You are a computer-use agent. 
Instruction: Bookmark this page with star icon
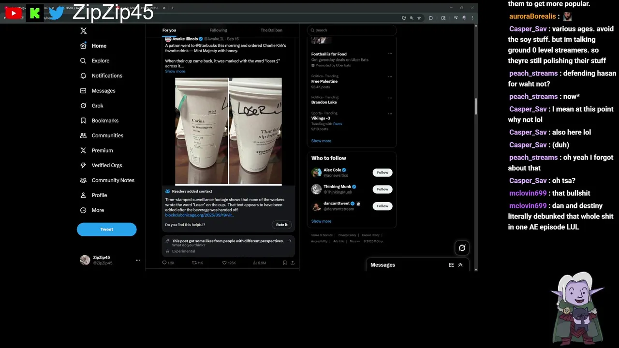[x=419, y=18]
